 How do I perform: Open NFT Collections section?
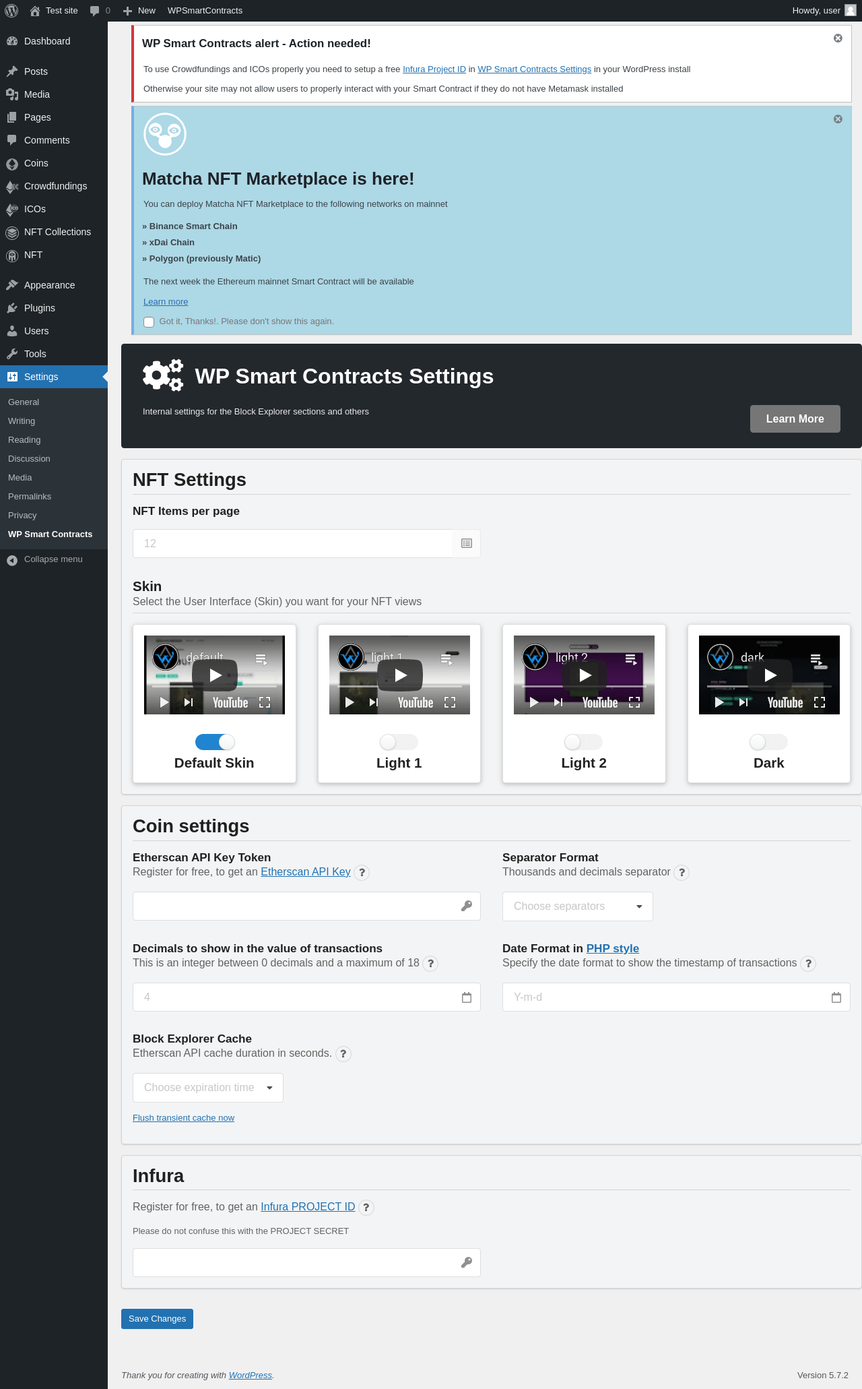[x=54, y=232]
